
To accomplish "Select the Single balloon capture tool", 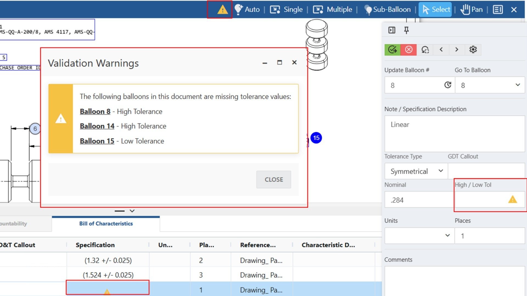I will 286,10.
